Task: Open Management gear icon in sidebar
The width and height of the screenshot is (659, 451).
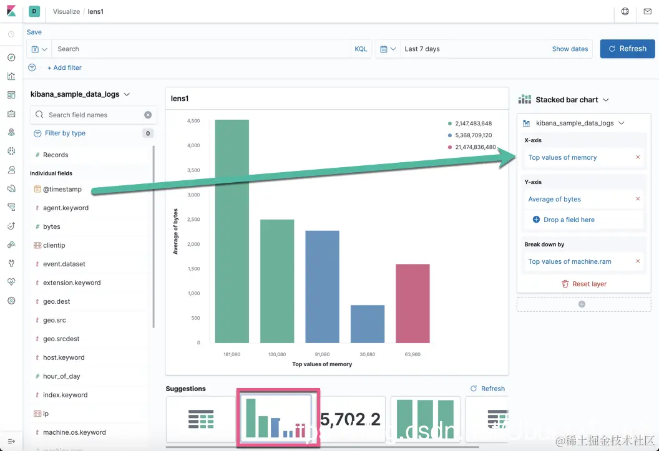Action: click(11, 301)
